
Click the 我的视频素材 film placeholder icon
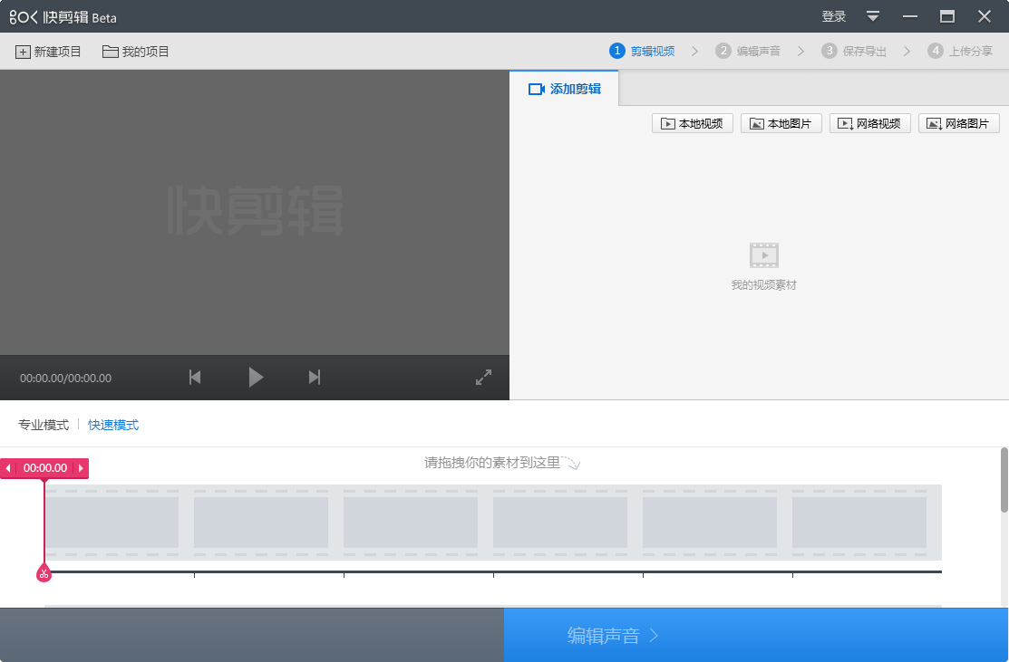764,255
